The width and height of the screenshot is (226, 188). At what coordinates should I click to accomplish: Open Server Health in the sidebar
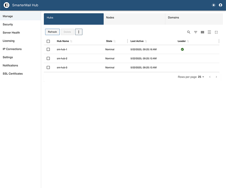pos(20,32)
